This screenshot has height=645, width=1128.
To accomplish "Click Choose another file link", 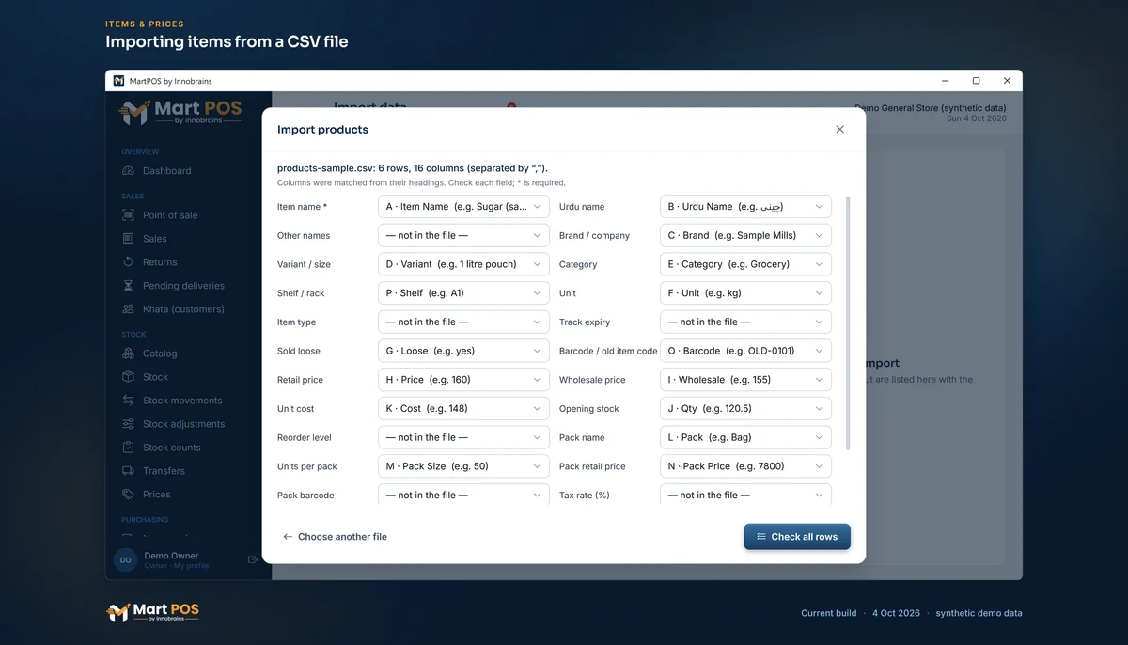I will point(335,537).
